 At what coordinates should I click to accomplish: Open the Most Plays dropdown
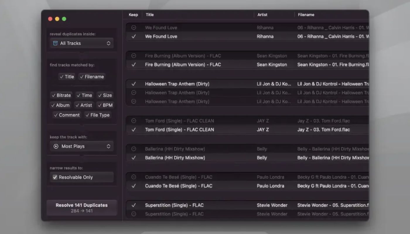pos(82,146)
